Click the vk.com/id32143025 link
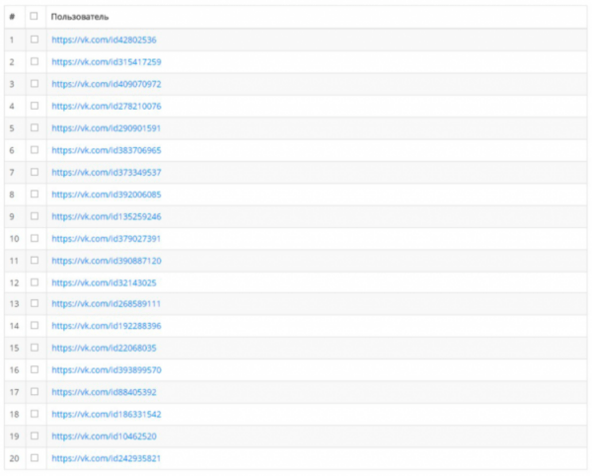Image resolution: width=592 pixels, height=476 pixels. point(104,283)
